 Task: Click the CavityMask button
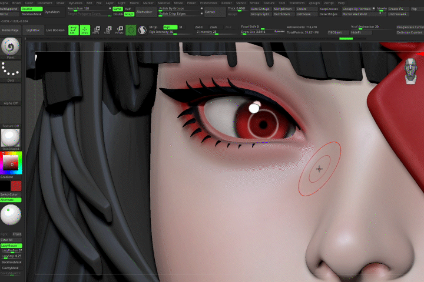pyautogui.click(x=11, y=268)
